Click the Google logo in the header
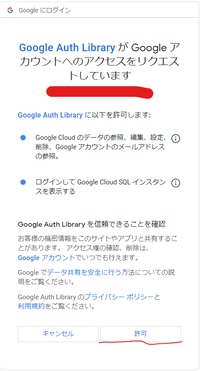The width and height of the screenshot is (201, 371). tap(10, 10)
